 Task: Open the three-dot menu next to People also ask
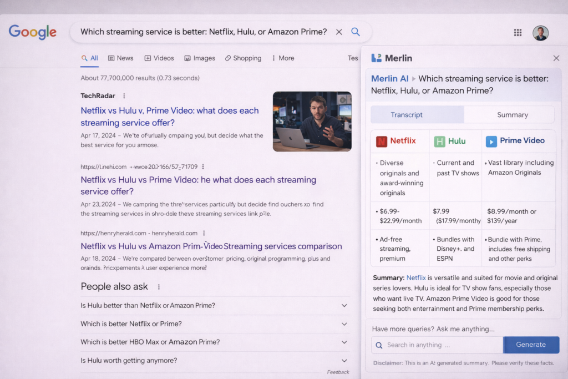point(159,286)
